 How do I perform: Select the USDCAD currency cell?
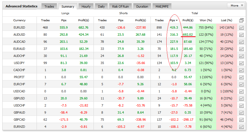tap(19, 91)
